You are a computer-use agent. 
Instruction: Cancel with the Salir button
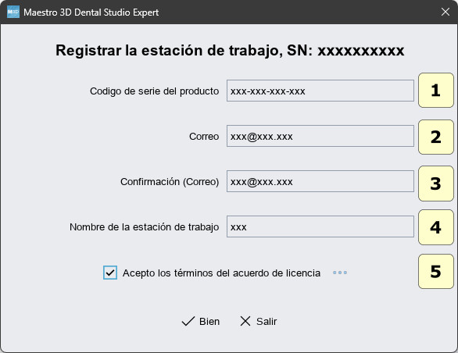coord(259,321)
